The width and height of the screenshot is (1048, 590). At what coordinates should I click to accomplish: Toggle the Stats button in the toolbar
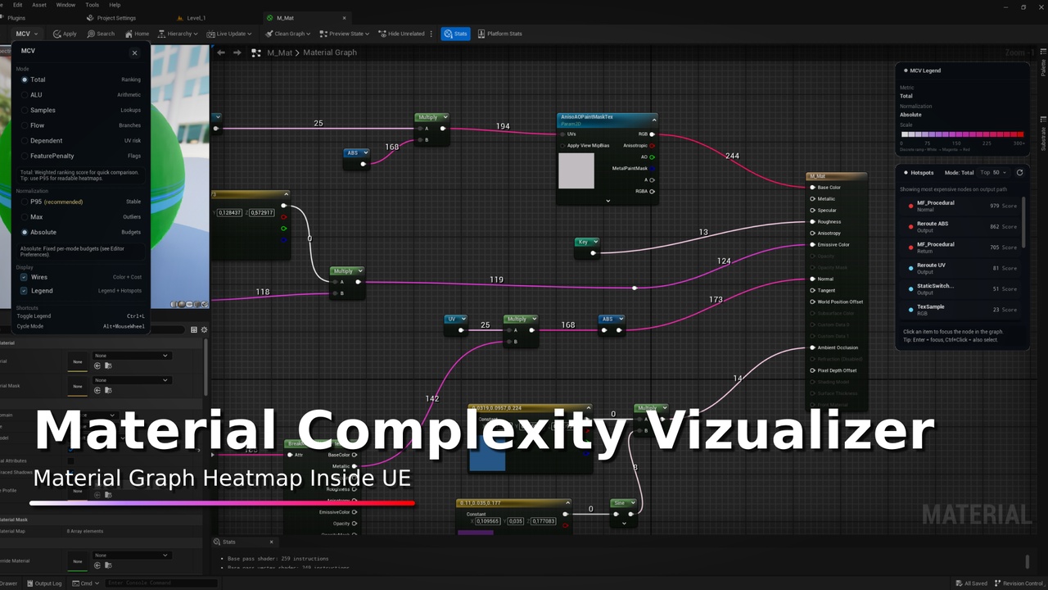pyautogui.click(x=455, y=34)
